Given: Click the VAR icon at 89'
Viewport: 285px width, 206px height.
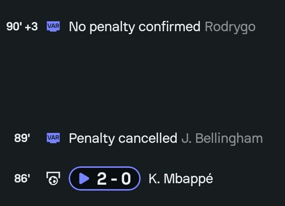Looking at the screenshot, I should click(x=53, y=138).
